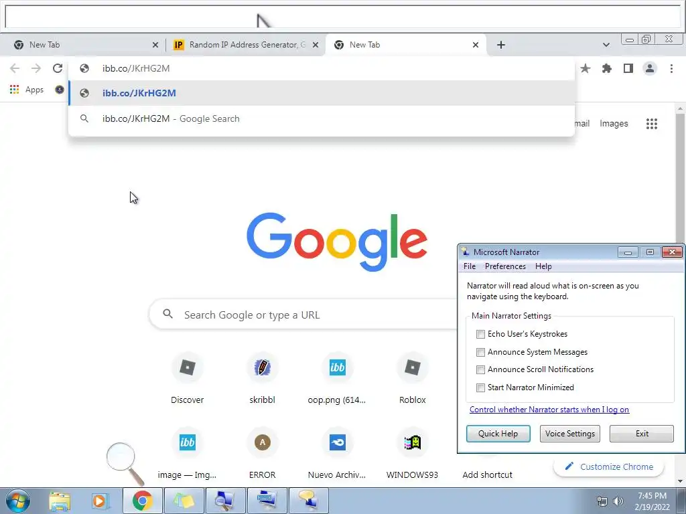Click the clock showing 7:45 PM

click(x=652, y=501)
